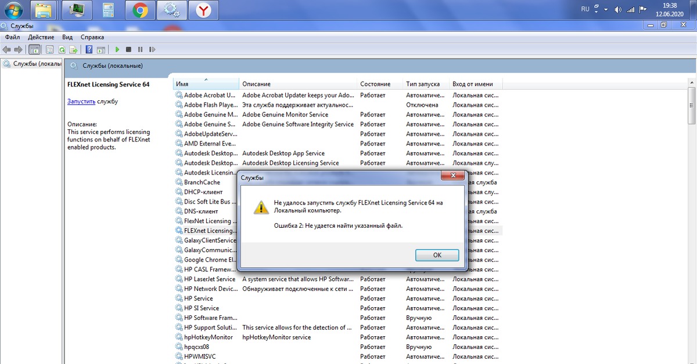Sort by the Состояние column header

click(380, 84)
